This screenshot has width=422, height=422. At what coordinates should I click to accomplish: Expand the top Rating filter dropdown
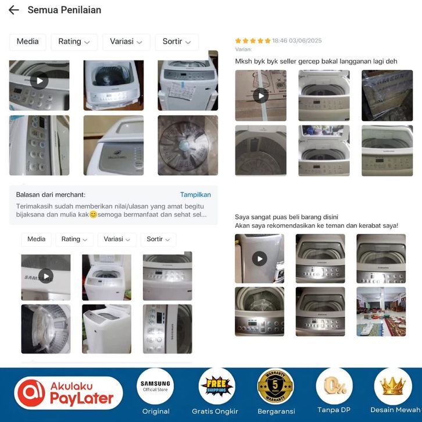(x=74, y=42)
